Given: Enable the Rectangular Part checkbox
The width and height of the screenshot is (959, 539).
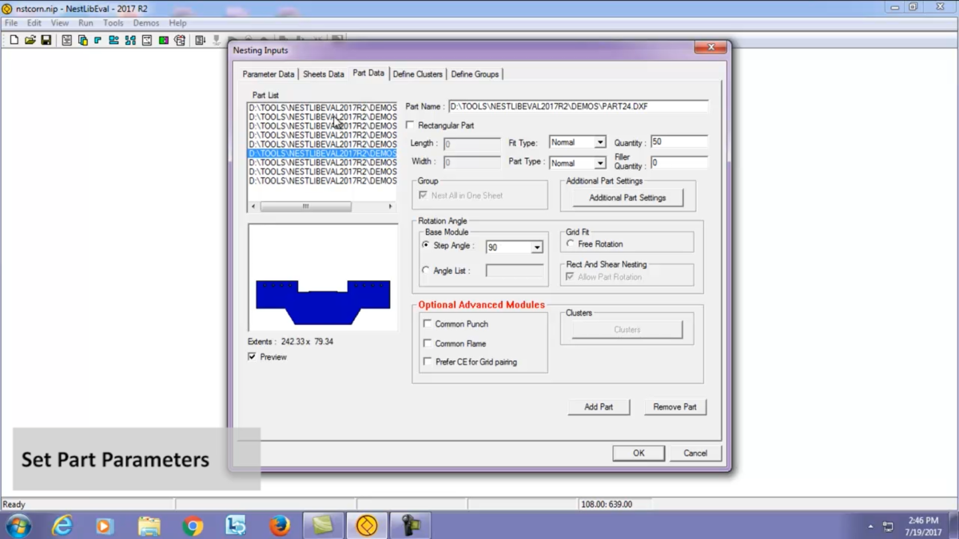Looking at the screenshot, I should tap(411, 125).
